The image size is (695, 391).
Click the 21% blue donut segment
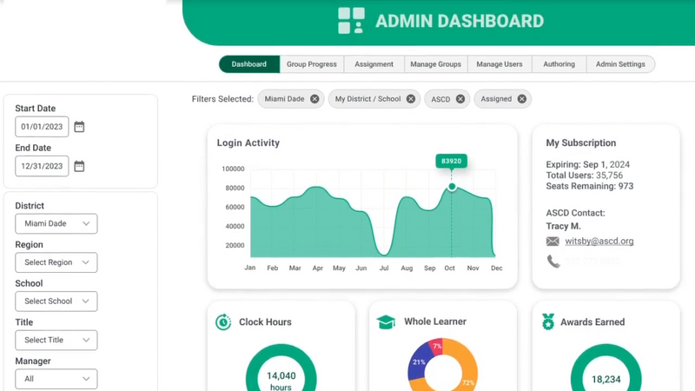(x=419, y=362)
